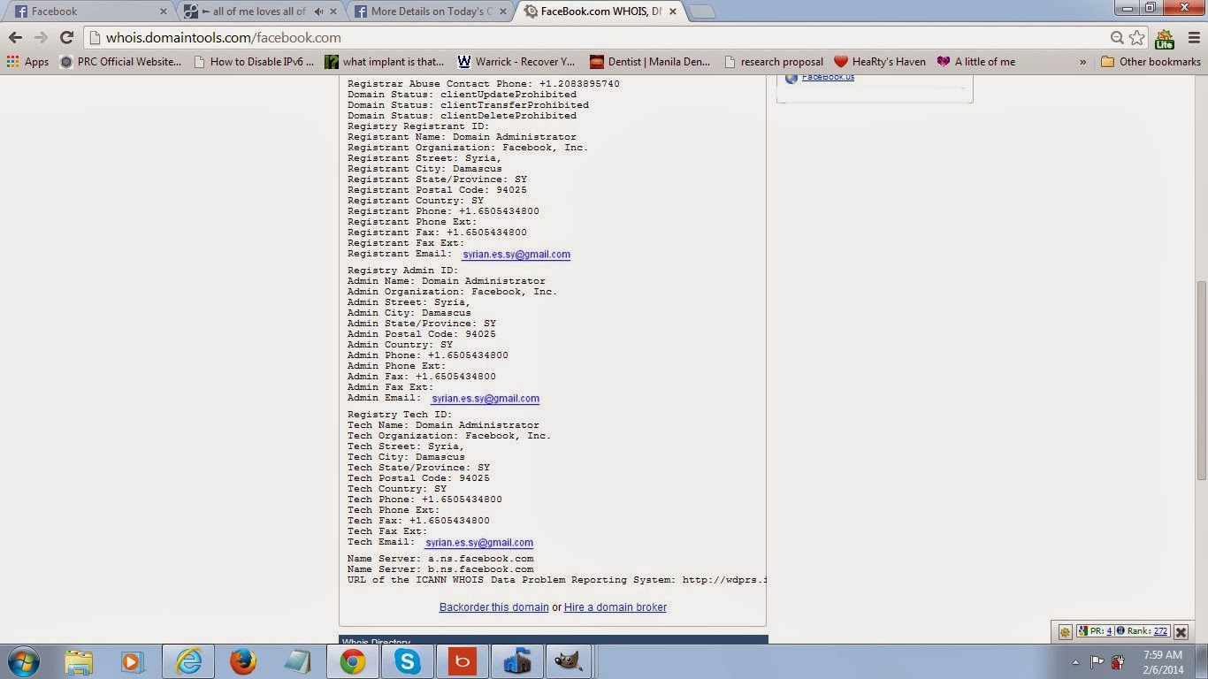Open Skype from the taskbar
Viewport: 1208px width, 679px height.
pyautogui.click(x=408, y=661)
